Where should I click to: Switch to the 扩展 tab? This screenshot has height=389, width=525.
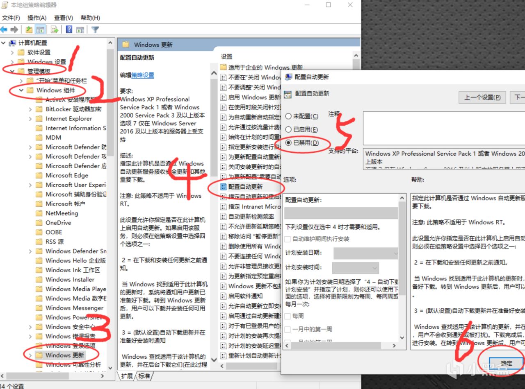click(127, 375)
